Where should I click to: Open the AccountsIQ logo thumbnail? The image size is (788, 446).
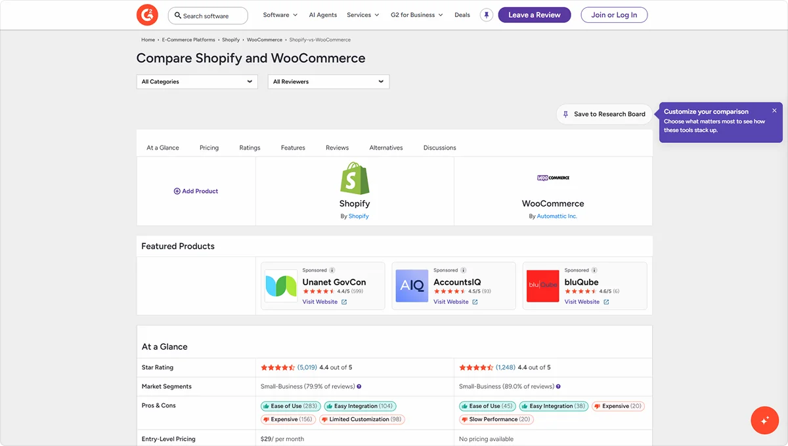pos(412,286)
